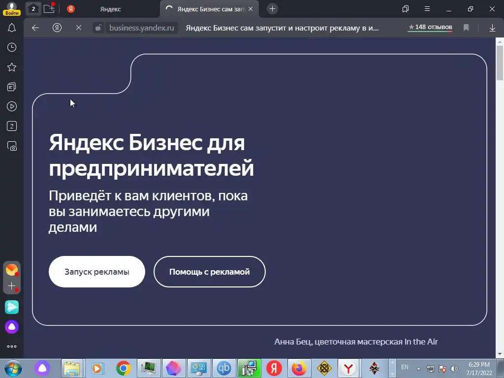
Task: Open favorites star in sidebar
Action: pos(12,67)
